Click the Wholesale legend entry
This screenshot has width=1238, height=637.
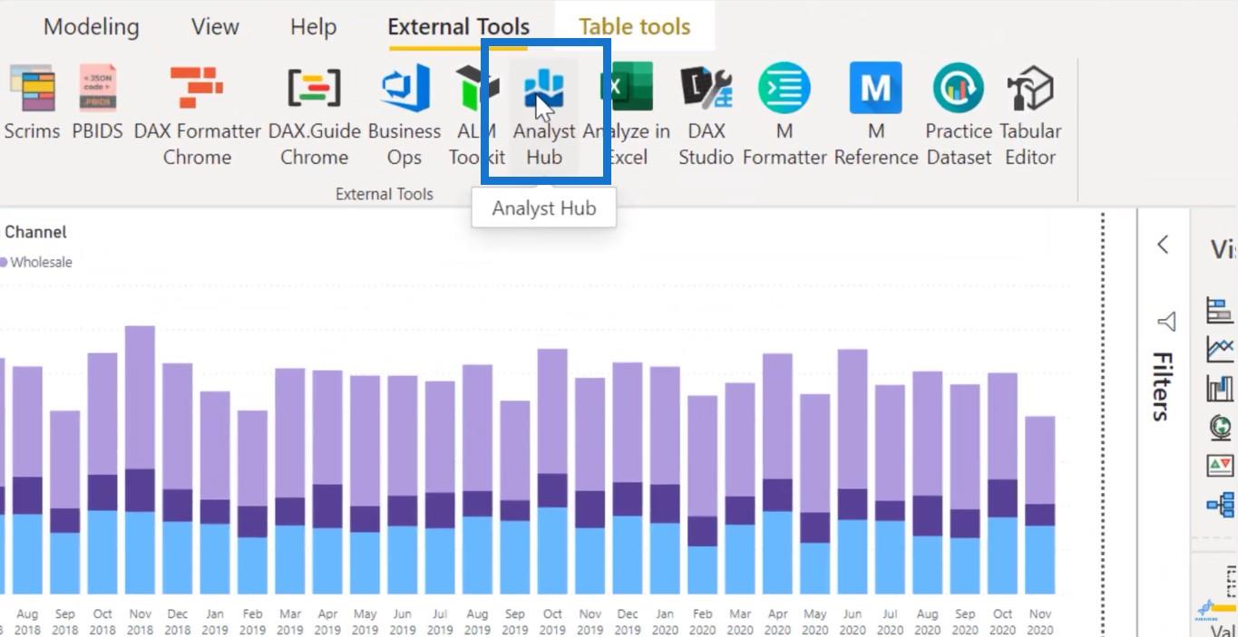pos(36,262)
